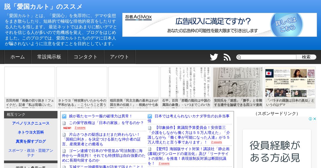This screenshot has height=168, width=321.
Task: Click the document icon beside この保守政権
Action: click(x=64, y=123)
